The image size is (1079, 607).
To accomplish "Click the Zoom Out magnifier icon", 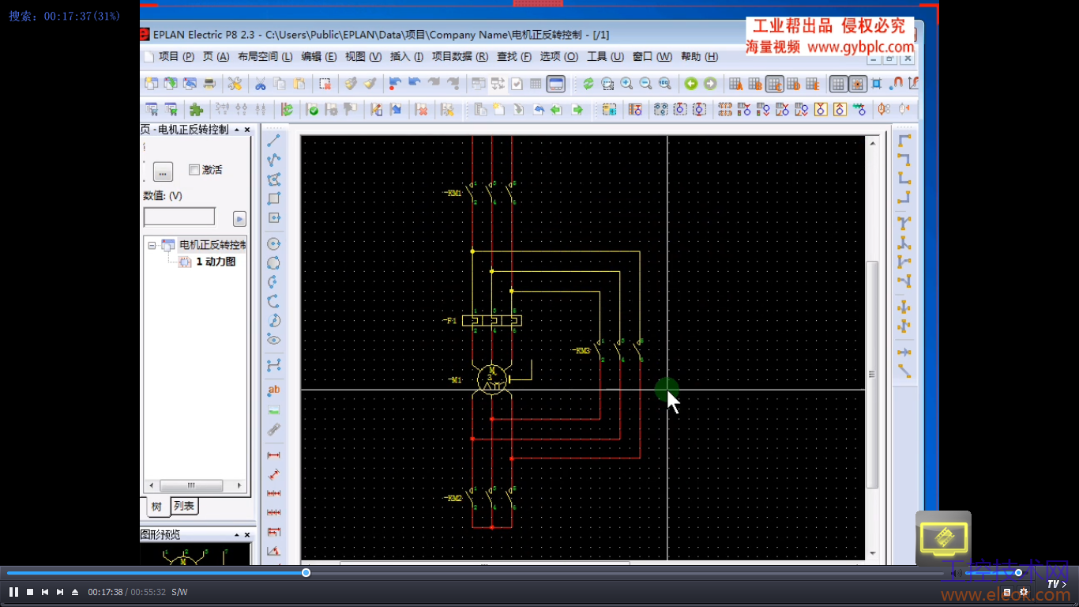I will (645, 84).
